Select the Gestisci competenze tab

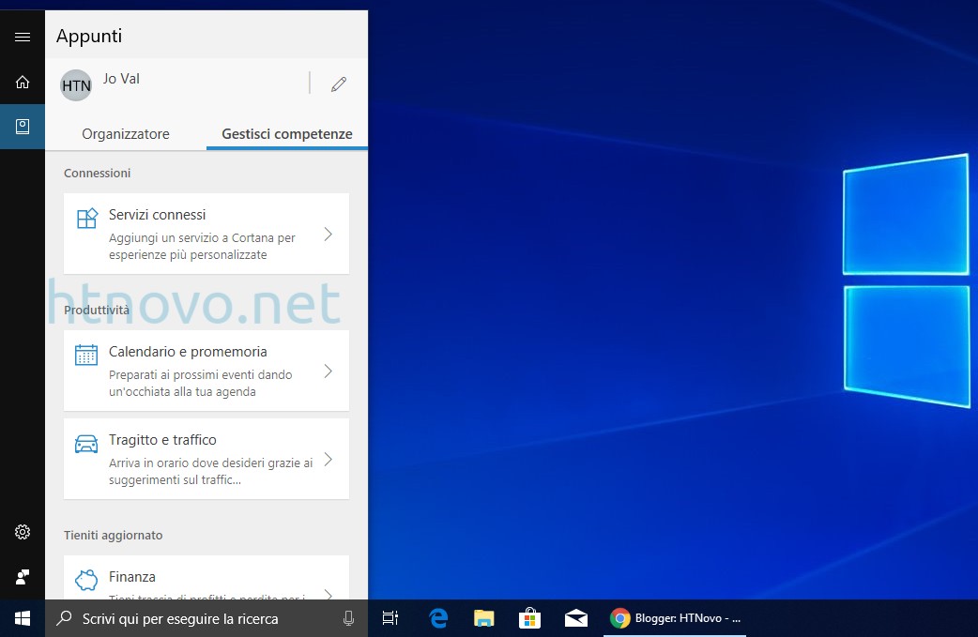tap(286, 133)
